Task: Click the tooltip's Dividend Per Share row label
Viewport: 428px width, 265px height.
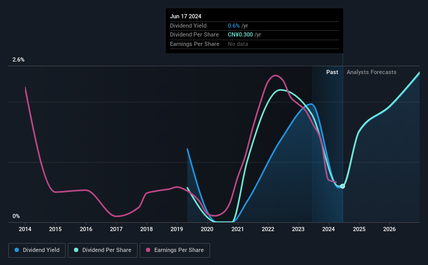Action: click(x=194, y=35)
